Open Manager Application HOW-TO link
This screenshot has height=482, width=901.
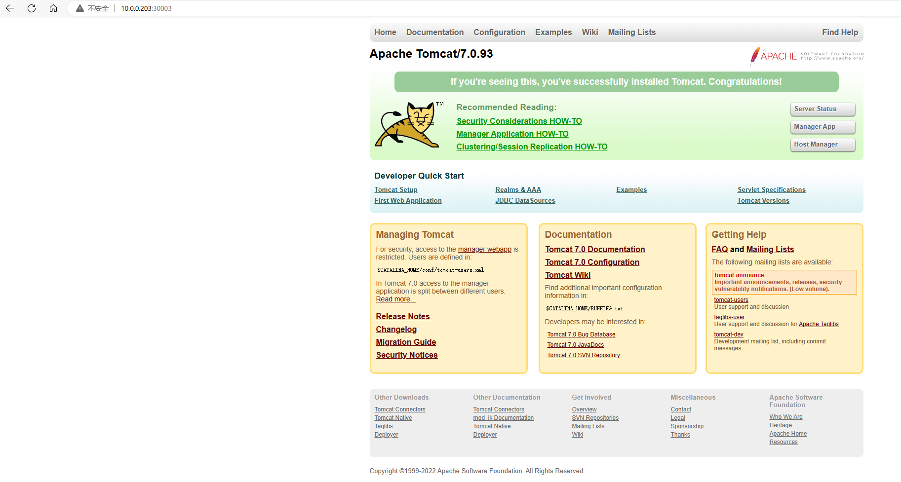(x=512, y=134)
